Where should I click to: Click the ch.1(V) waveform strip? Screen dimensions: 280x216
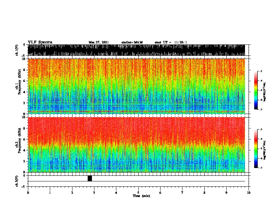coord(136,50)
